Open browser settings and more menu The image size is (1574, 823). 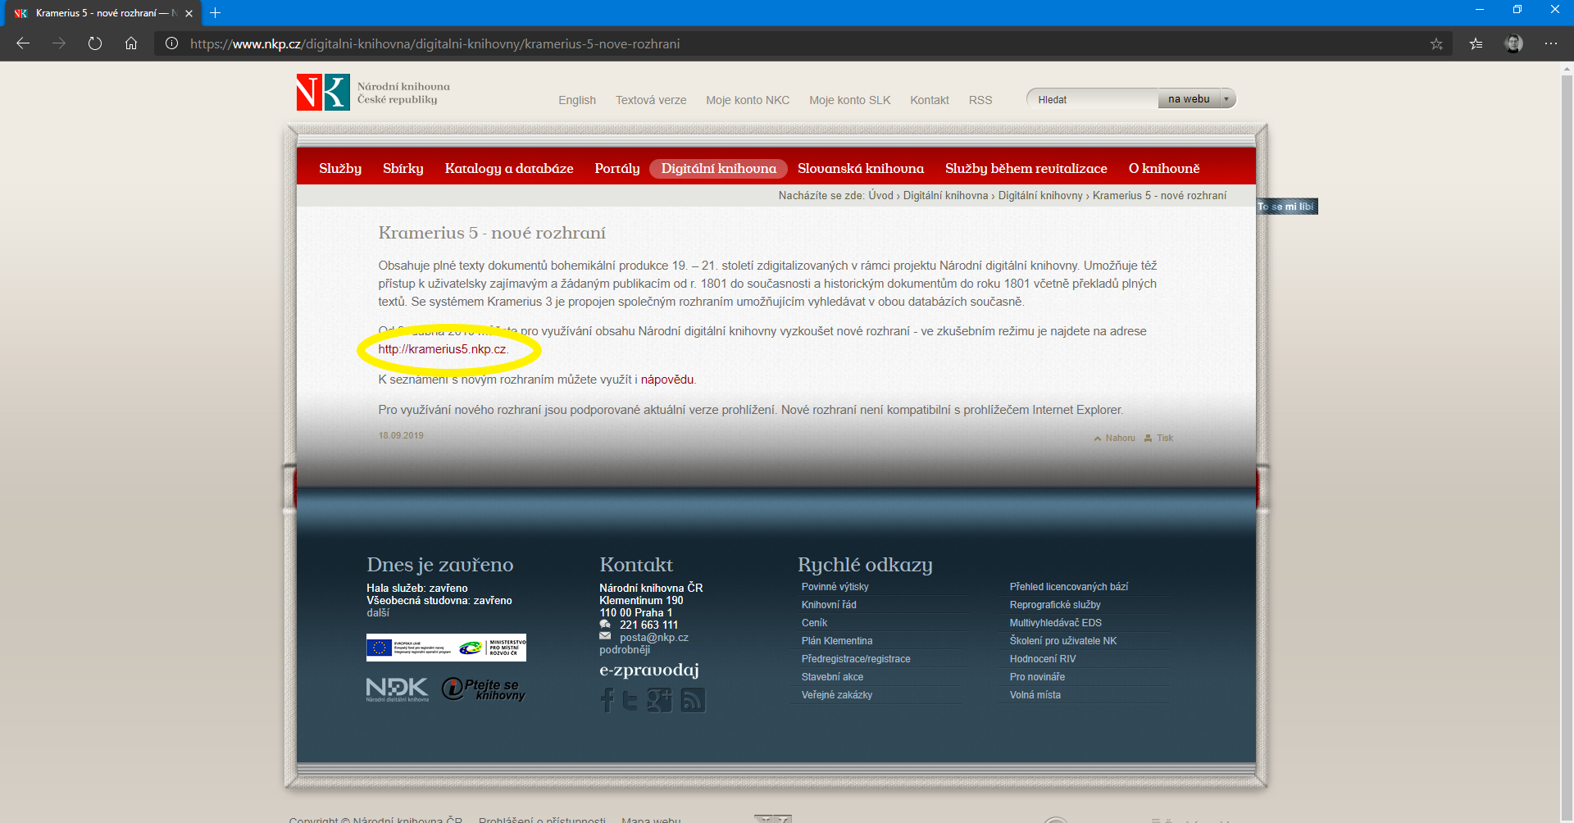pos(1550,44)
